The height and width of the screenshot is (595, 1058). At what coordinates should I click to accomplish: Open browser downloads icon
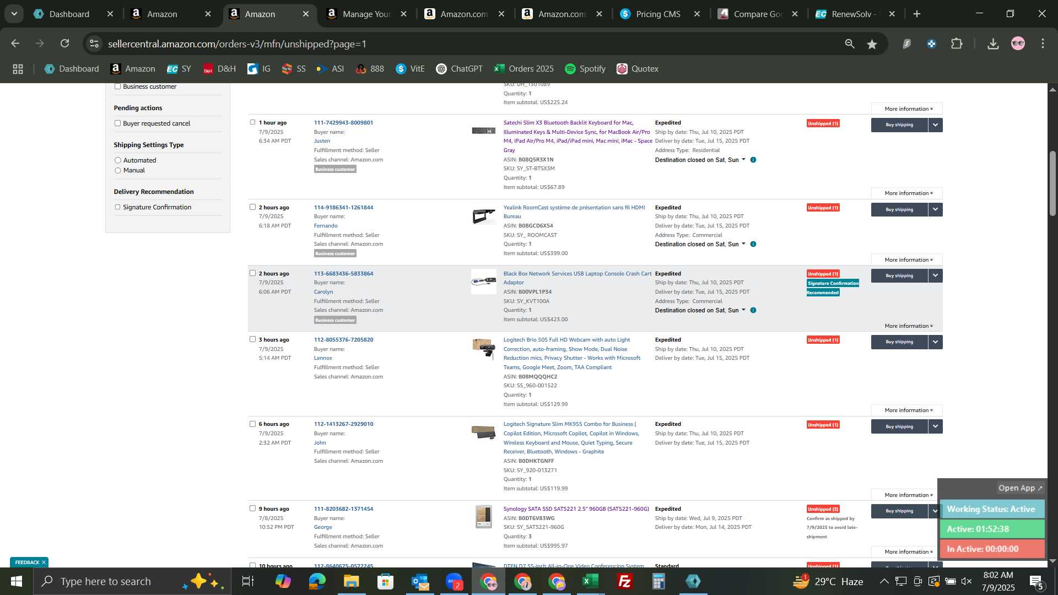993,44
